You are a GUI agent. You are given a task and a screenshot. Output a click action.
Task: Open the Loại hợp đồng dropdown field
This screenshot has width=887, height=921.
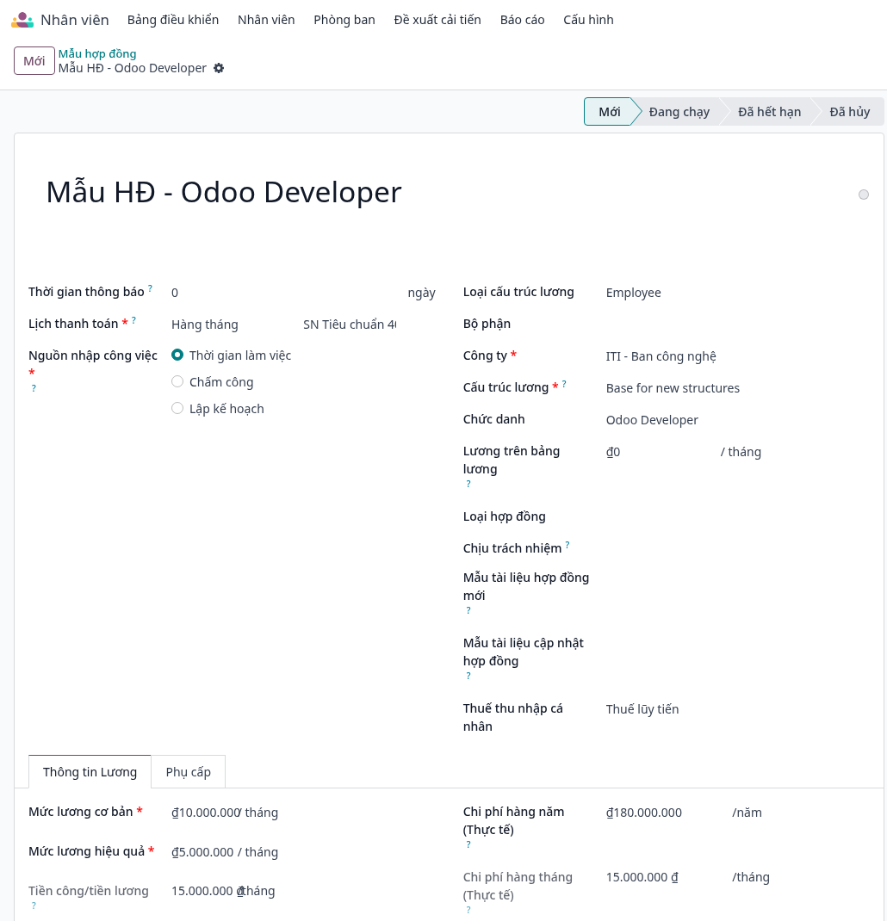[738, 517]
